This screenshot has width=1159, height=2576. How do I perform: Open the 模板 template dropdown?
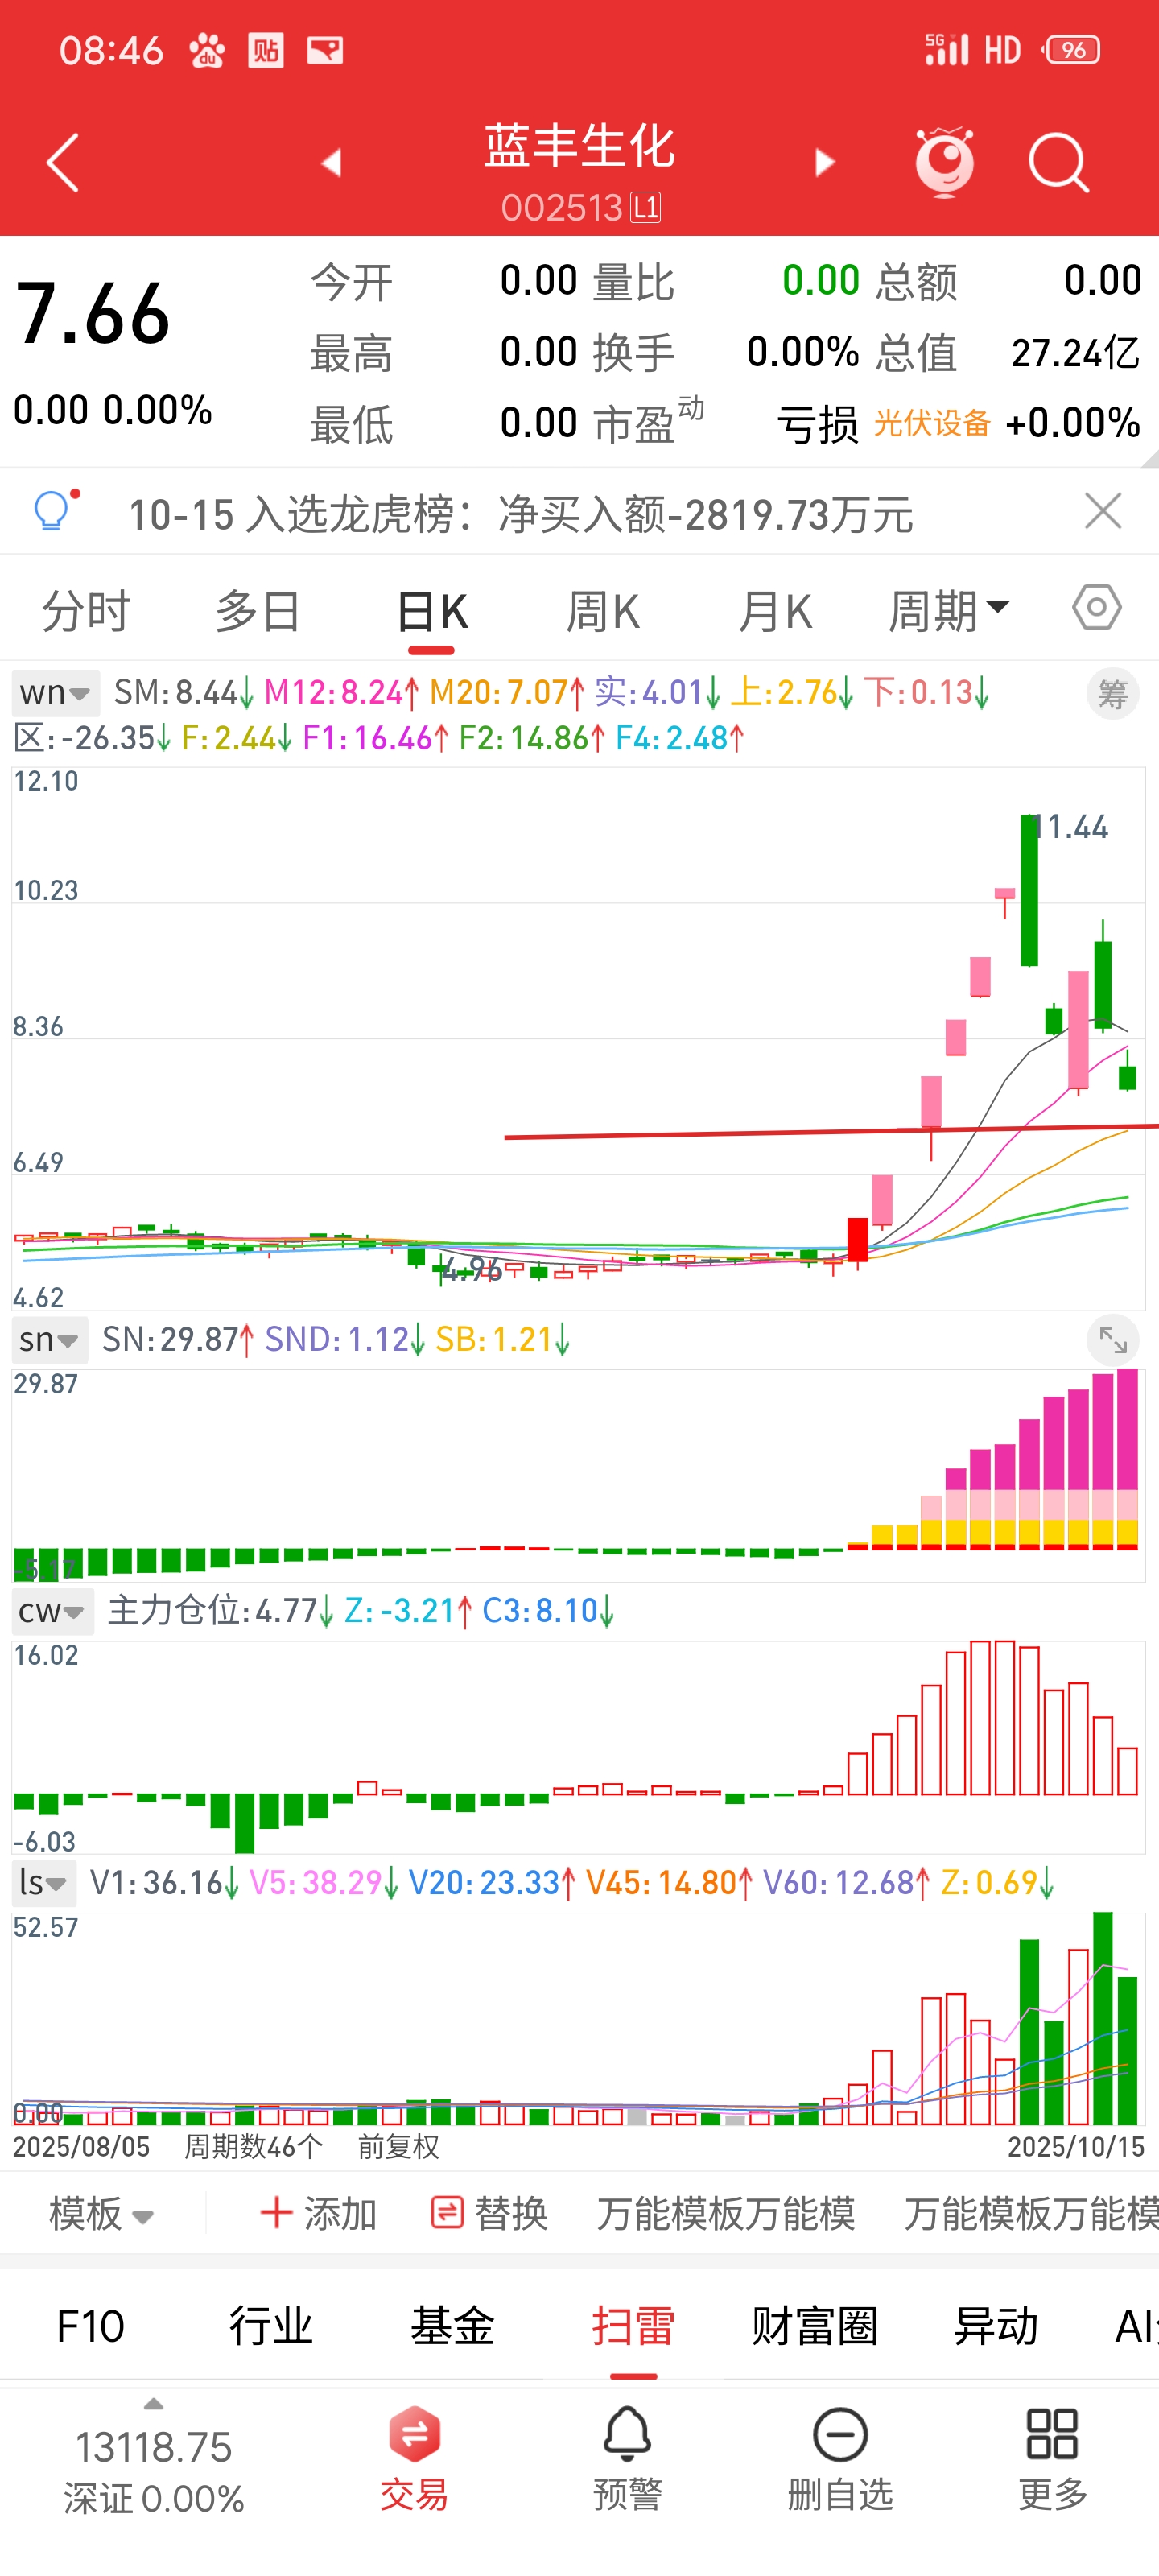(x=101, y=2213)
